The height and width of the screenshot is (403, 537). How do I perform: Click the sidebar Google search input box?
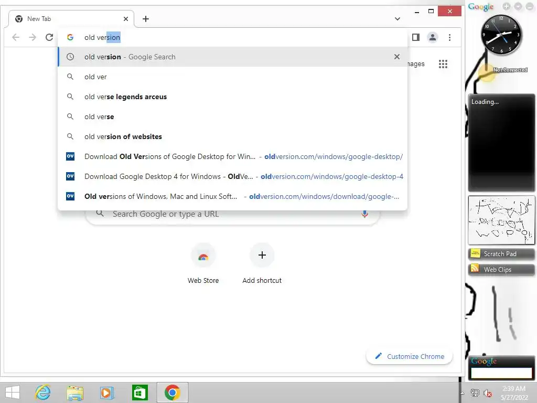click(501, 373)
